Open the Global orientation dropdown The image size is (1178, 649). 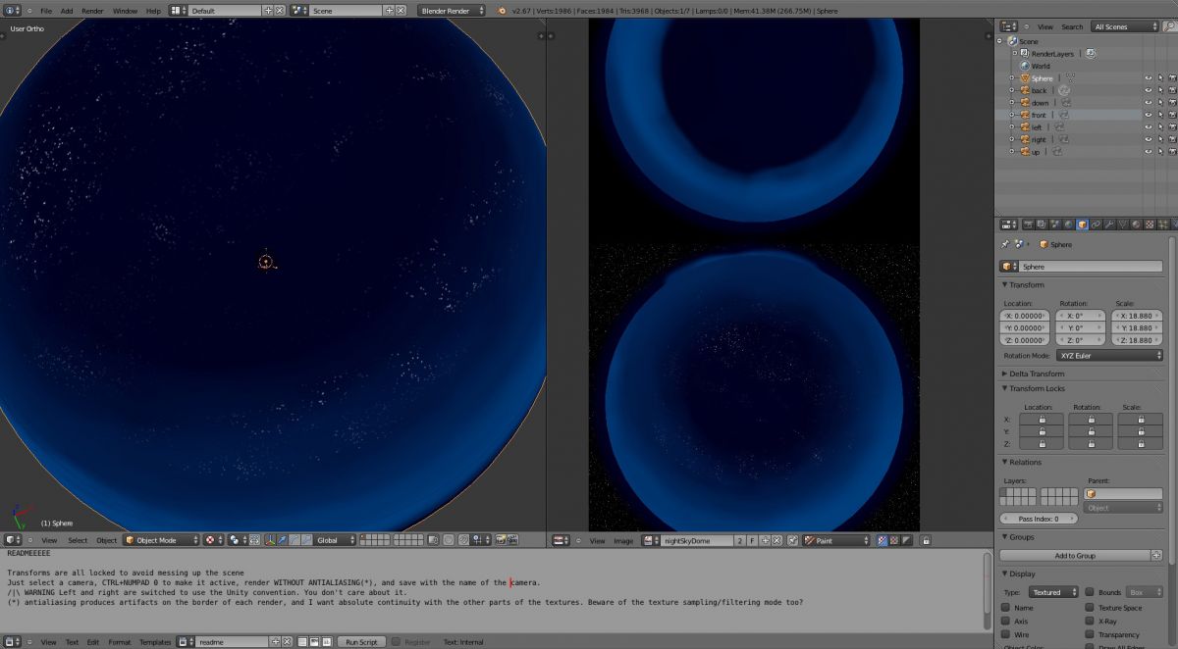[335, 540]
